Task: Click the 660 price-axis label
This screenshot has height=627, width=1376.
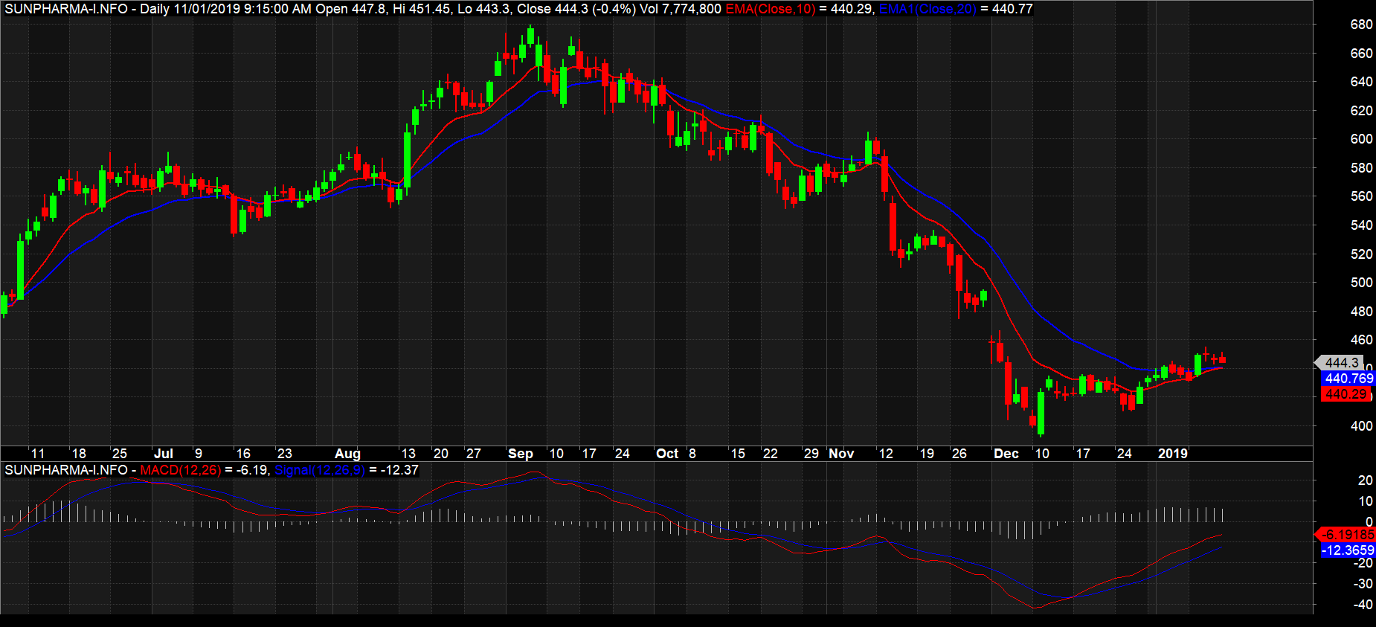Action: coord(1361,54)
